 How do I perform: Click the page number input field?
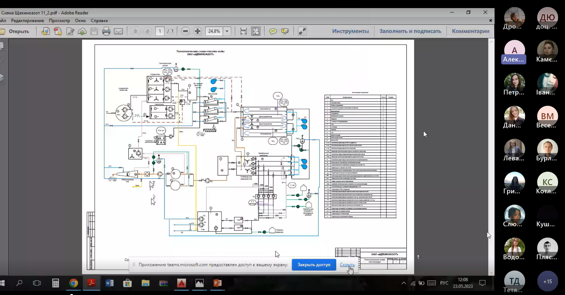[x=160, y=31]
